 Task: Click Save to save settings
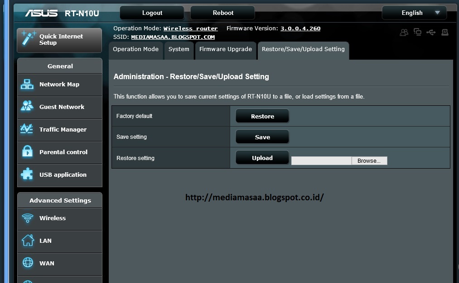tap(262, 137)
